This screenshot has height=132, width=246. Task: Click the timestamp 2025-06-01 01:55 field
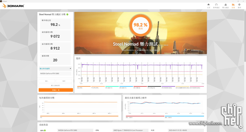click(x=186, y=130)
